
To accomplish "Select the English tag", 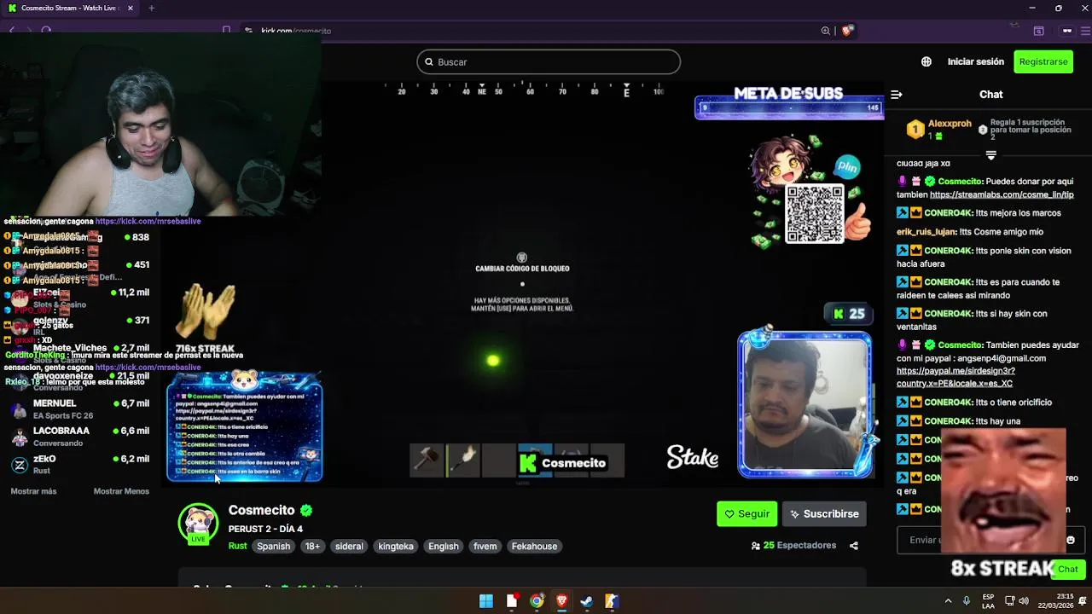I will click(444, 546).
